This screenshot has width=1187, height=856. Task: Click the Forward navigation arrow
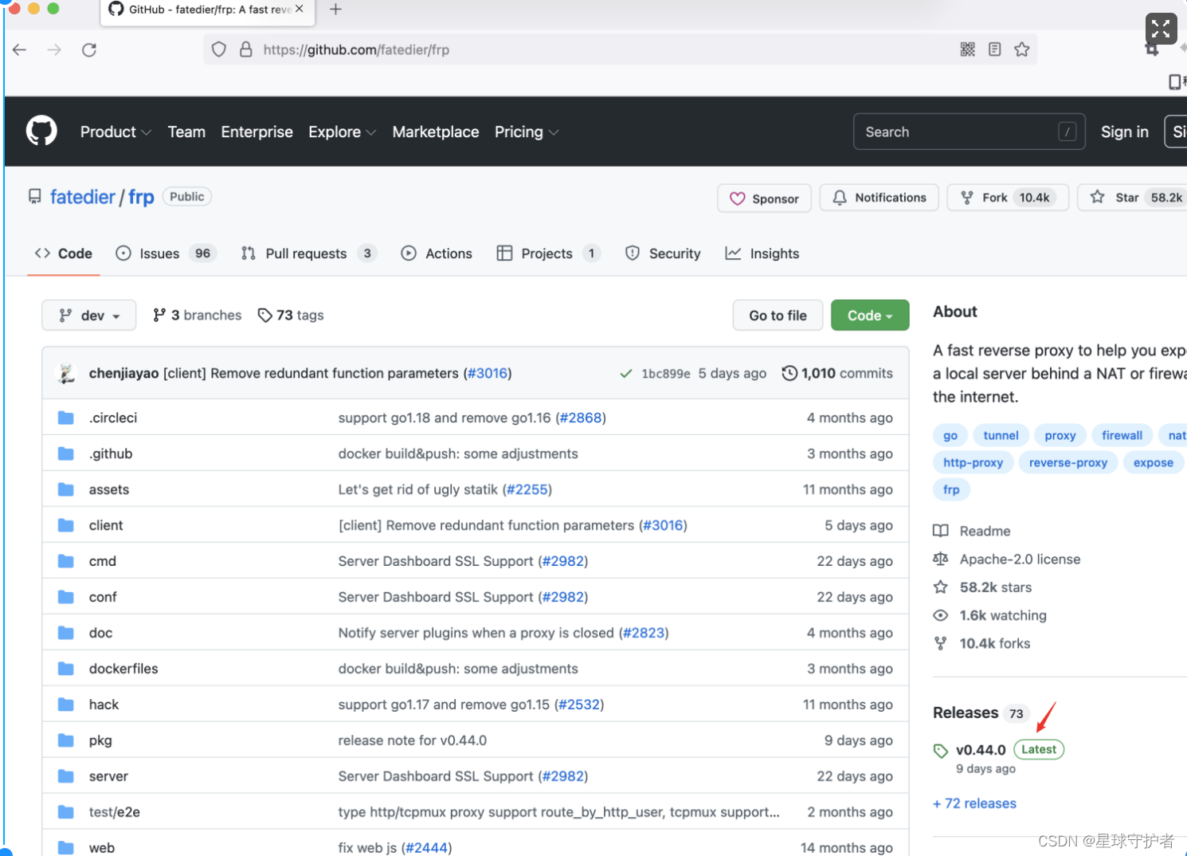click(x=54, y=50)
